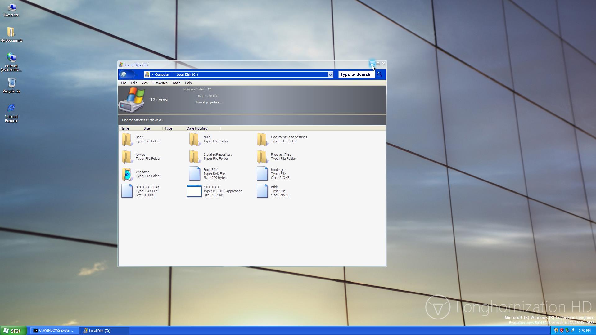Screen dimensions: 596x335
Task: Click the Type to Search field
Action: (x=356, y=74)
